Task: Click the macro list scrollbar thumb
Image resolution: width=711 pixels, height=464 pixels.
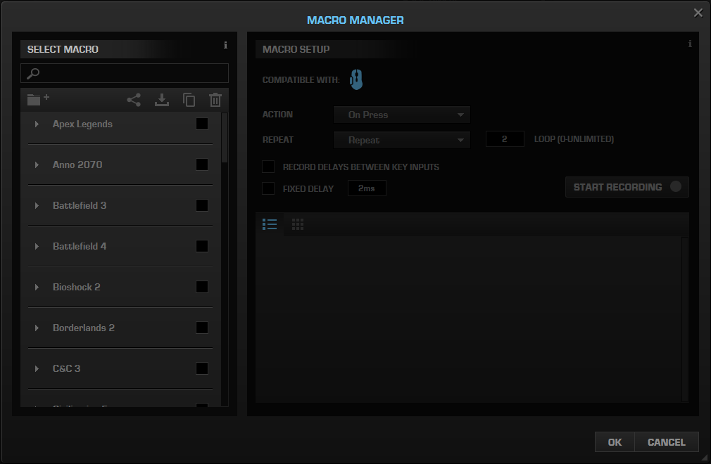Action: (x=225, y=138)
